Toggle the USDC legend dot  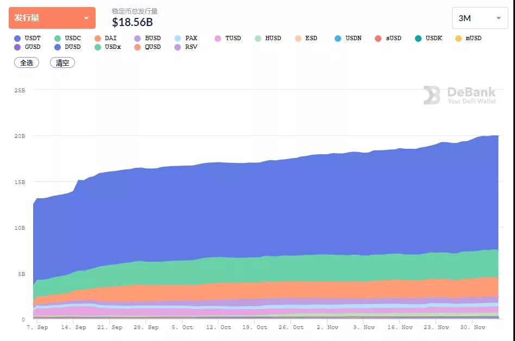pyautogui.click(x=58, y=39)
